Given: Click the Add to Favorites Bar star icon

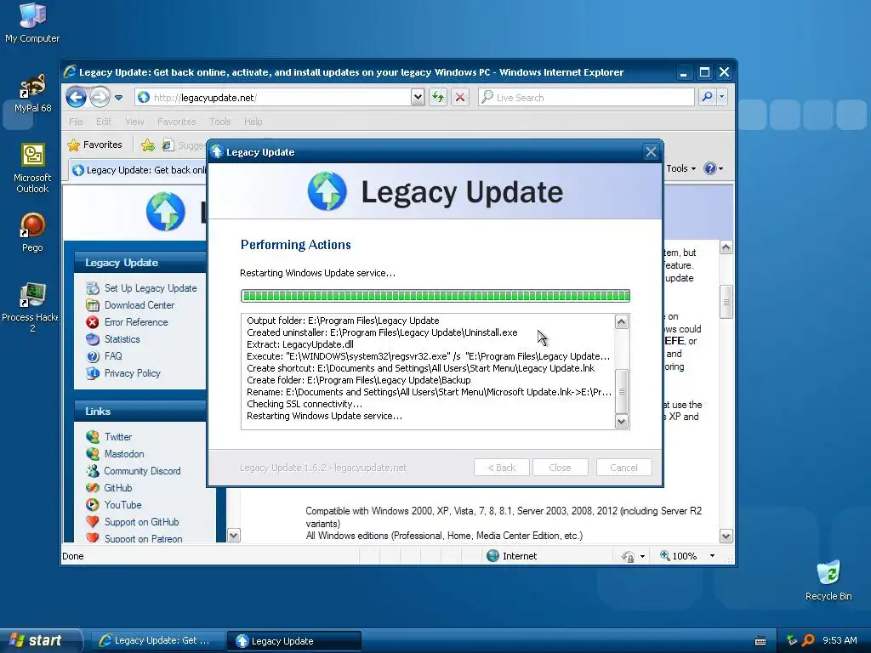Looking at the screenshot, I should (x=148, y=145).
